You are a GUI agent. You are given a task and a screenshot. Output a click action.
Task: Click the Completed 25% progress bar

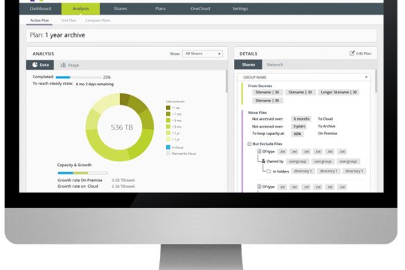pyautogui.click(x=78, y=77)
